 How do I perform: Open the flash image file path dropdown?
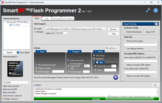click(x=105, y=29)
